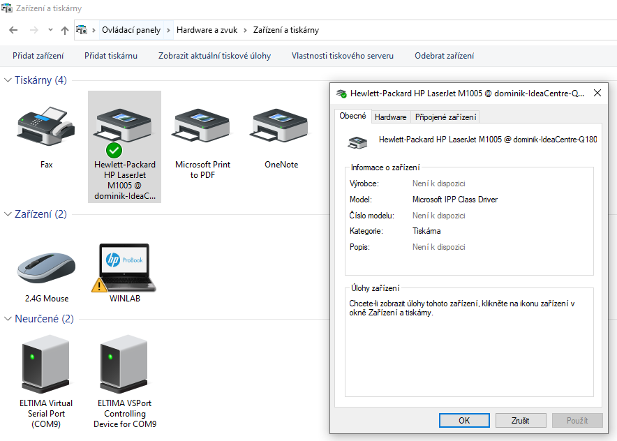617x441 pixels.
Task: Click the device icon in the address bar
Action: pos(82,30)
